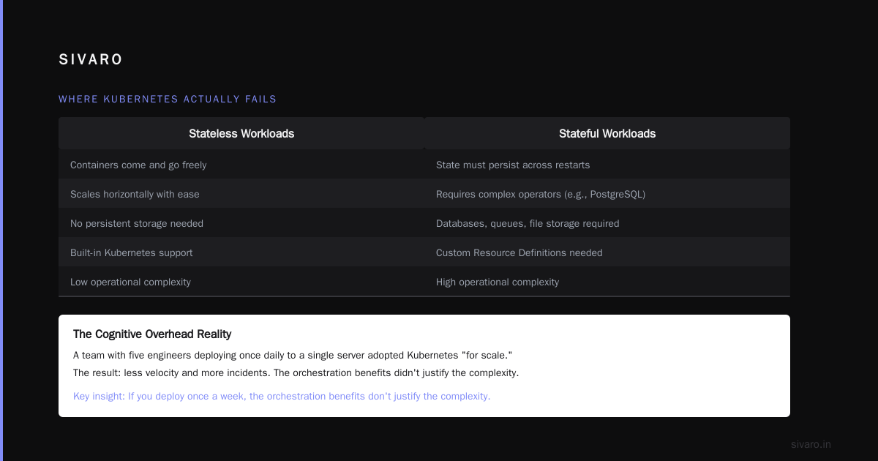Select the Stateless Workloads column header
This screenshot has height=461, width=878.
241,133
